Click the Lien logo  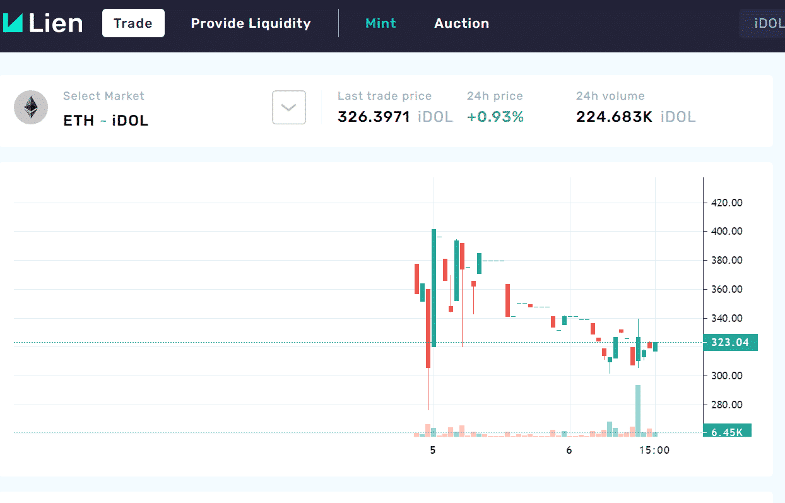click(x=43, y=23)
